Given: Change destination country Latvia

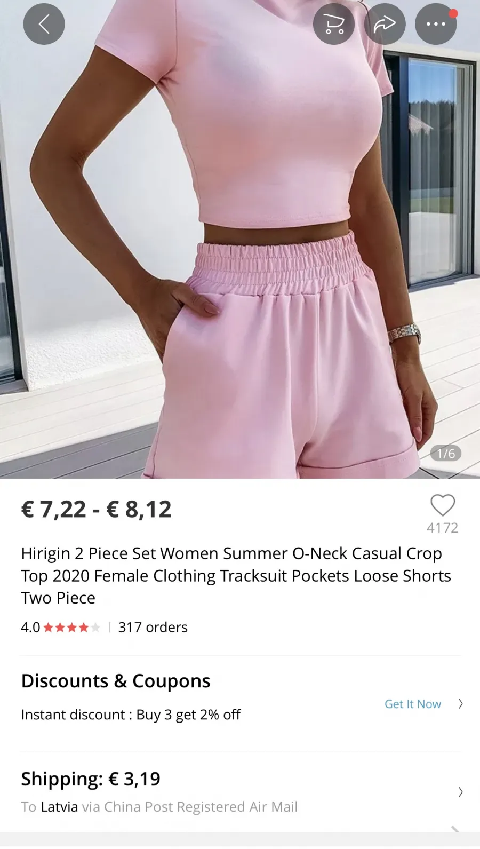Looking at the screenshot, I should 59,807.
